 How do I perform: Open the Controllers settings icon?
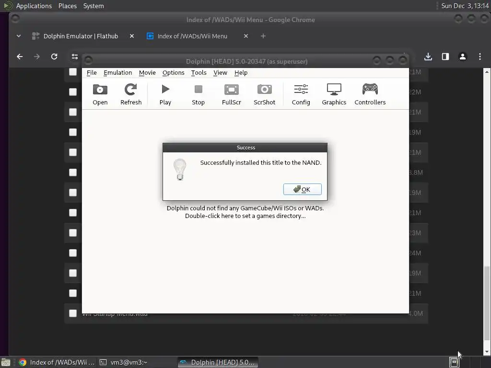click(x=370, y=94)
